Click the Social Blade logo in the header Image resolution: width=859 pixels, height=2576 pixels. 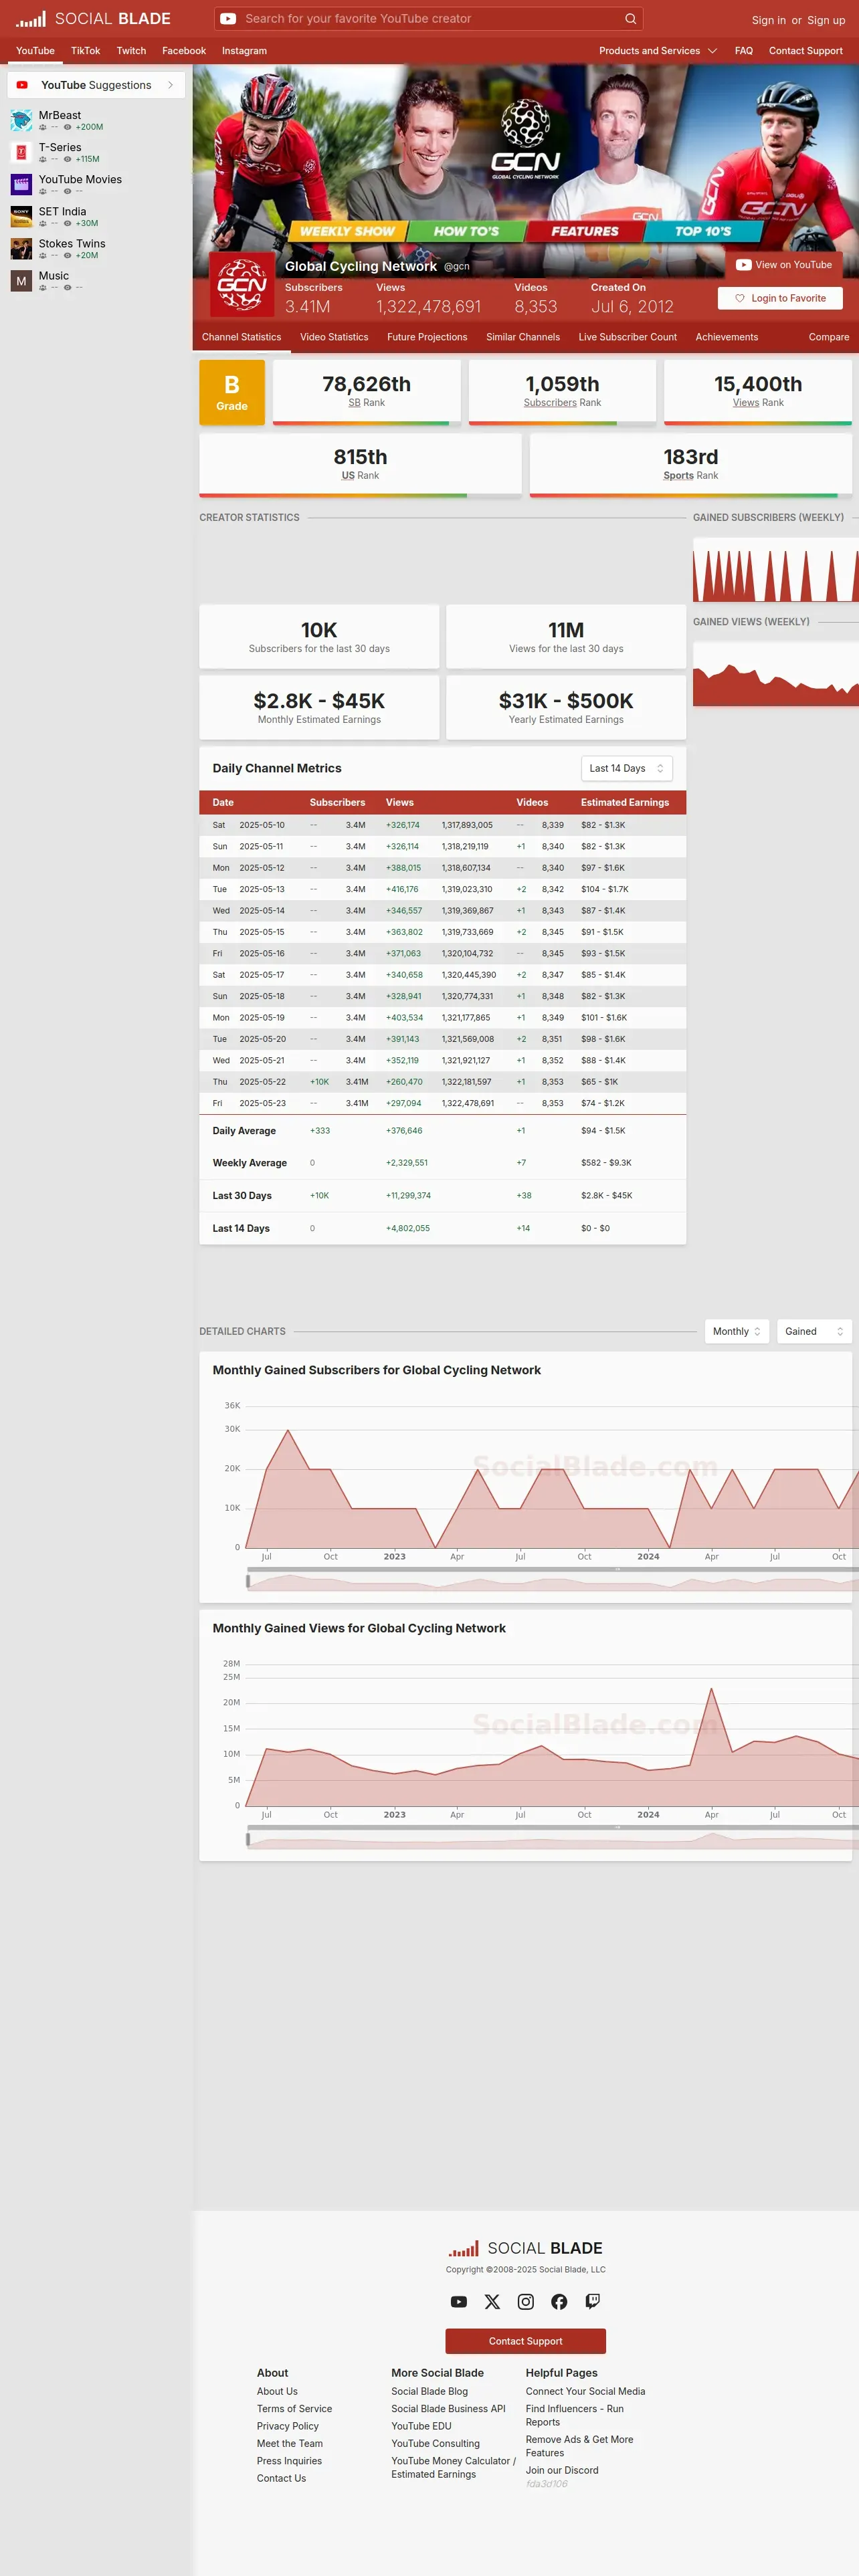click(93, 19)
